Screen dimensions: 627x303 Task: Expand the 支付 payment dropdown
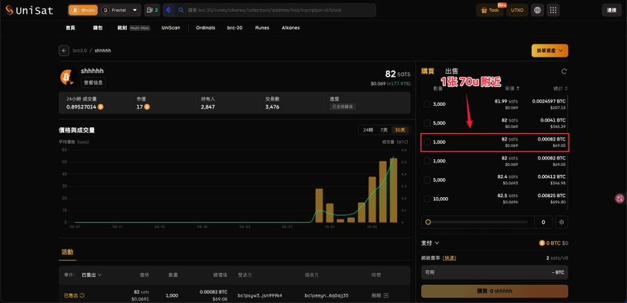click(x=431, y=242)
